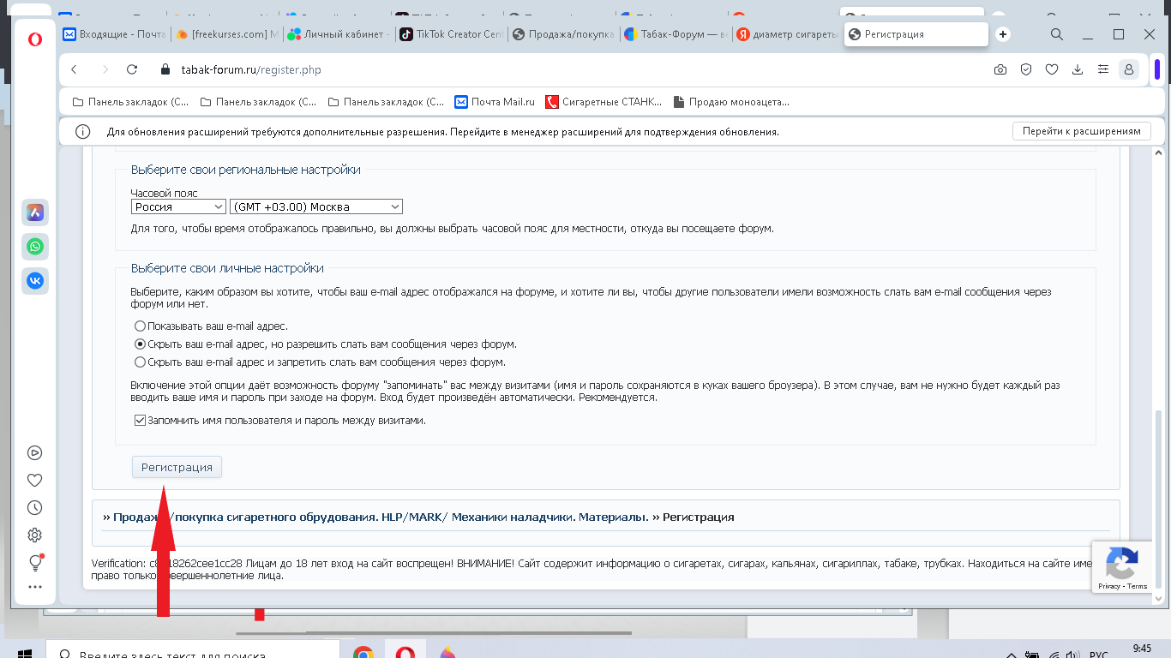Open Easy Setup via the sliders icon
Image resolution: width=1171 pixels, height=658 pixels.
click(1103, 69)
